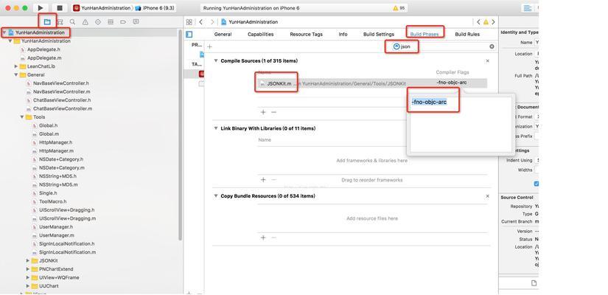Select SignInLocalNotification.h file

click(x=66, y=244)
